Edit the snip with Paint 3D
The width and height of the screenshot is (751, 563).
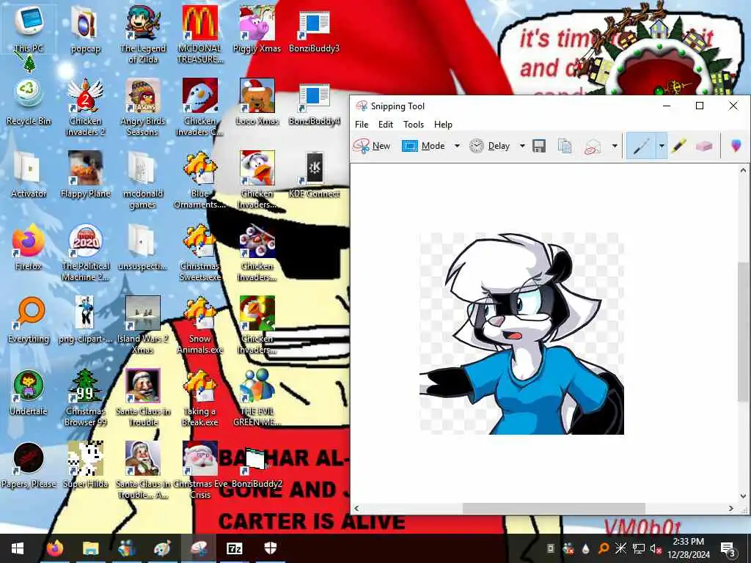(736, 146)
